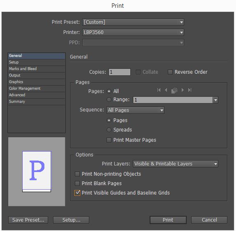The width and height of the screenshot is (236, 231).
Task: Click the page preview thumbnail with P
Action: (37, 172)
